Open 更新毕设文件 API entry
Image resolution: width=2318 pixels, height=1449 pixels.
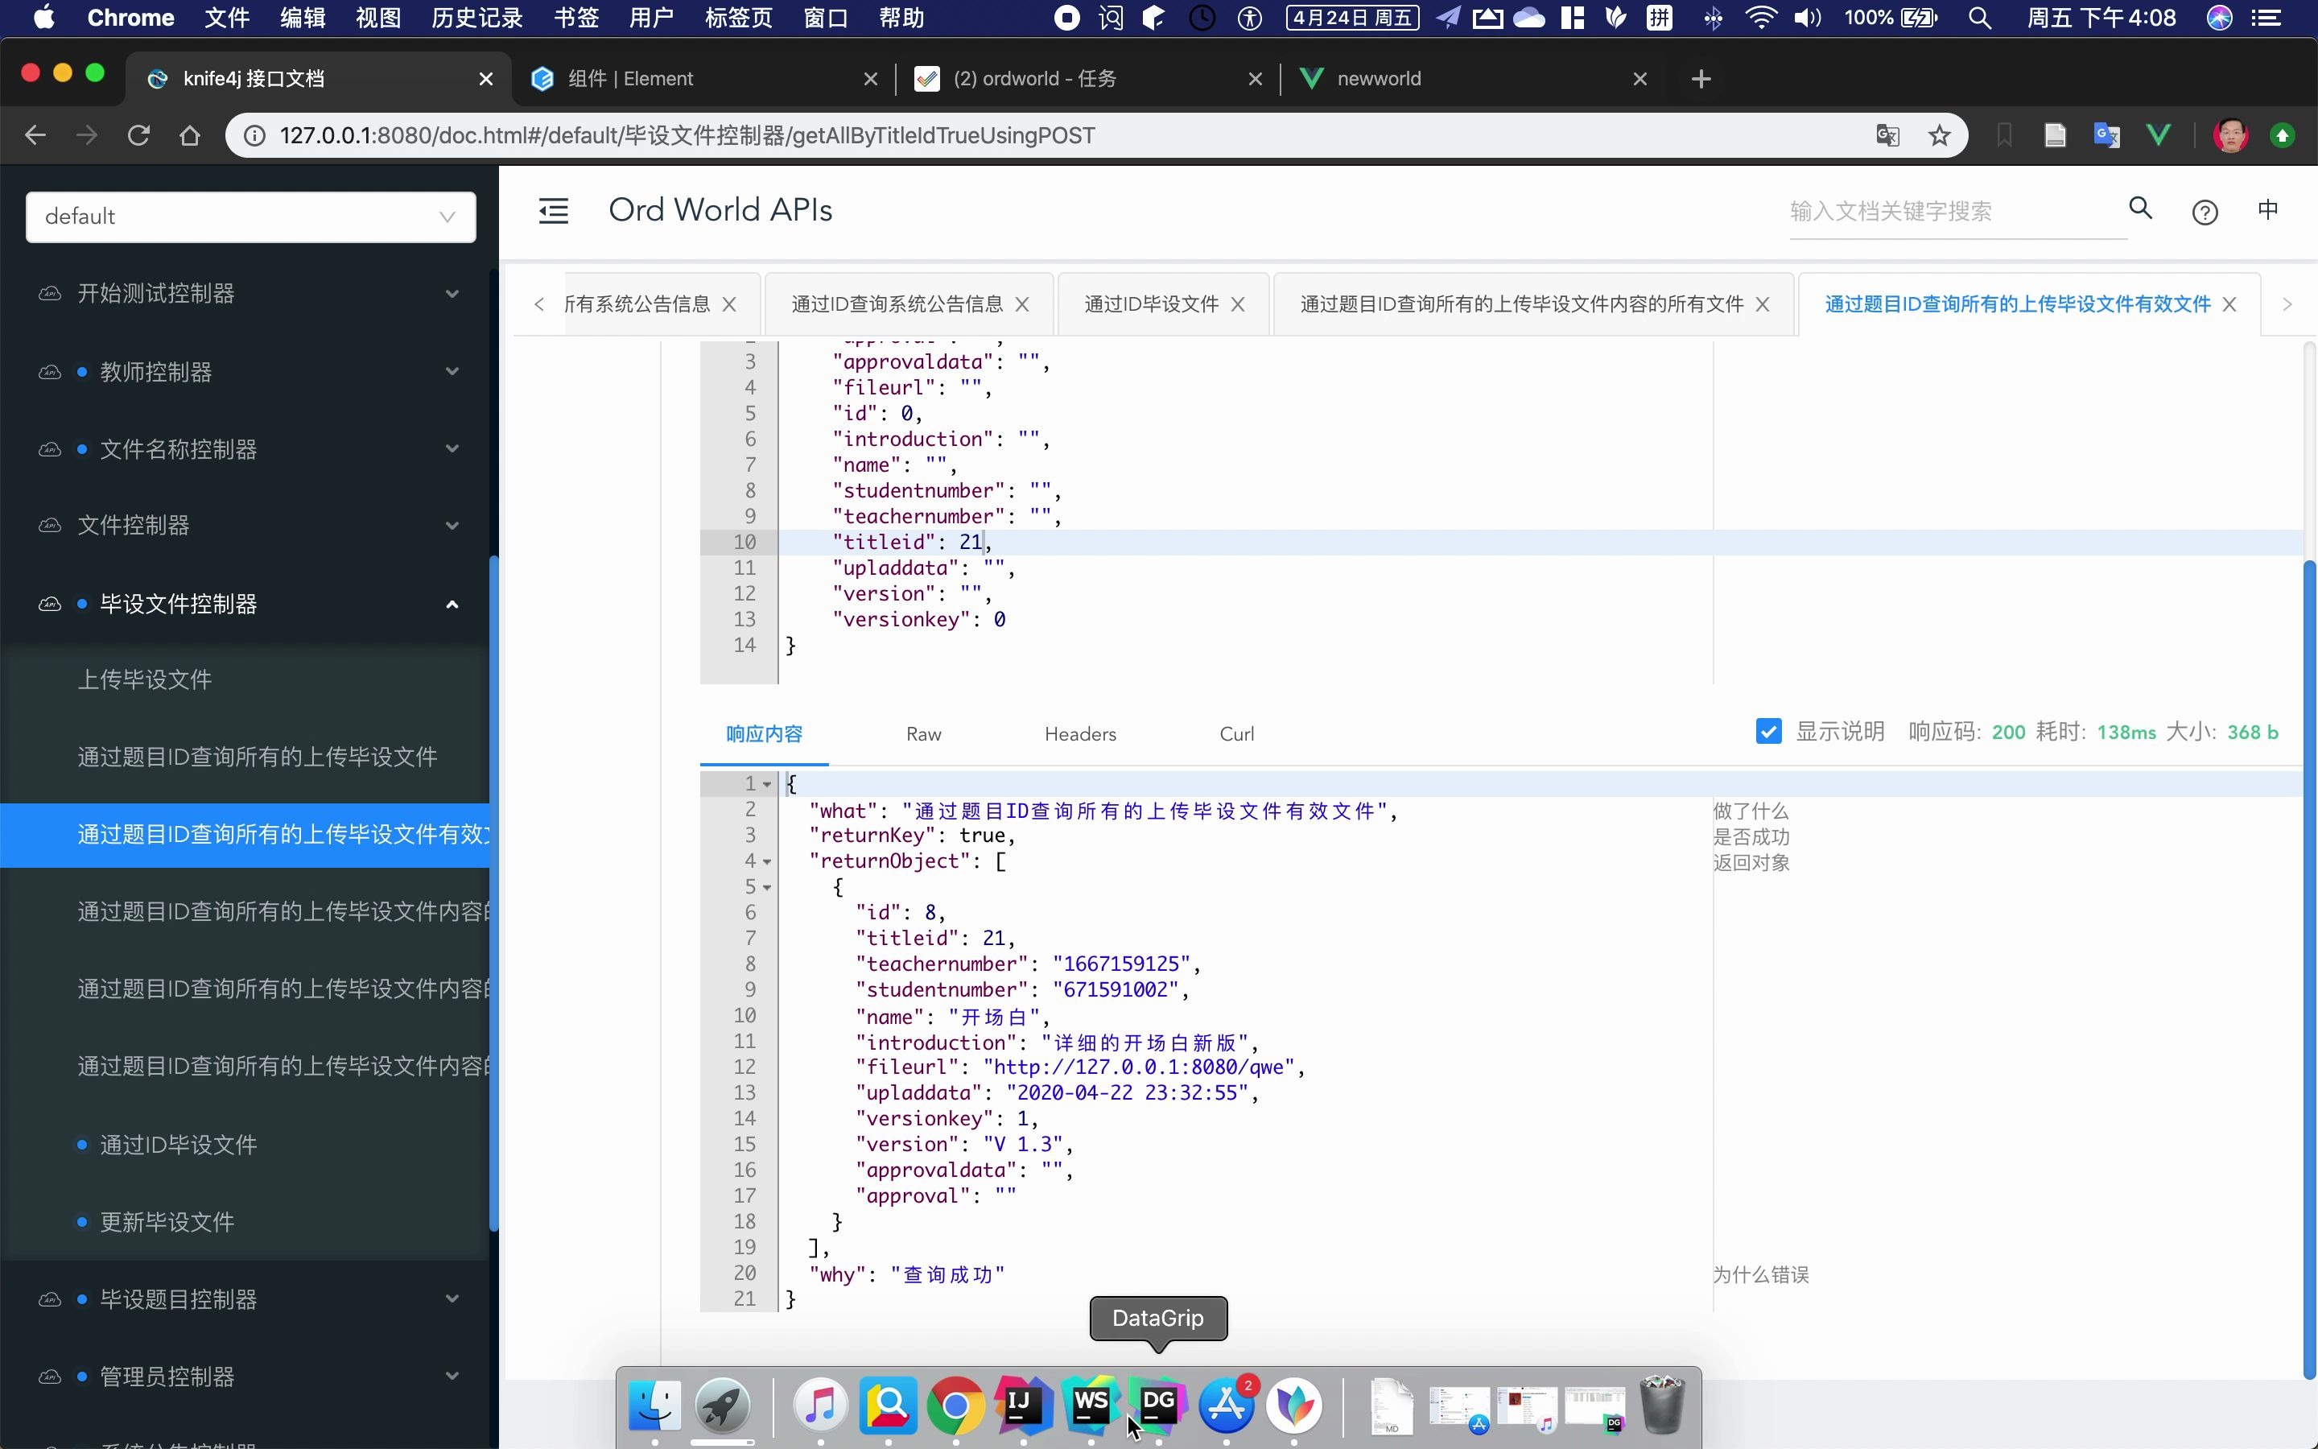[167, 1222]
